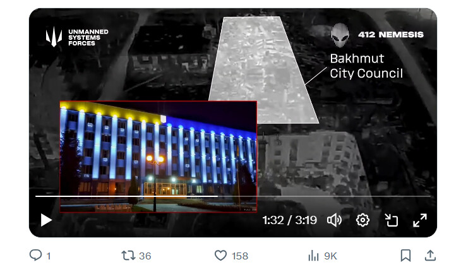The image size is (449, 267).
Task: Mute the video volume speaker icon
Action: coord(334,220)
